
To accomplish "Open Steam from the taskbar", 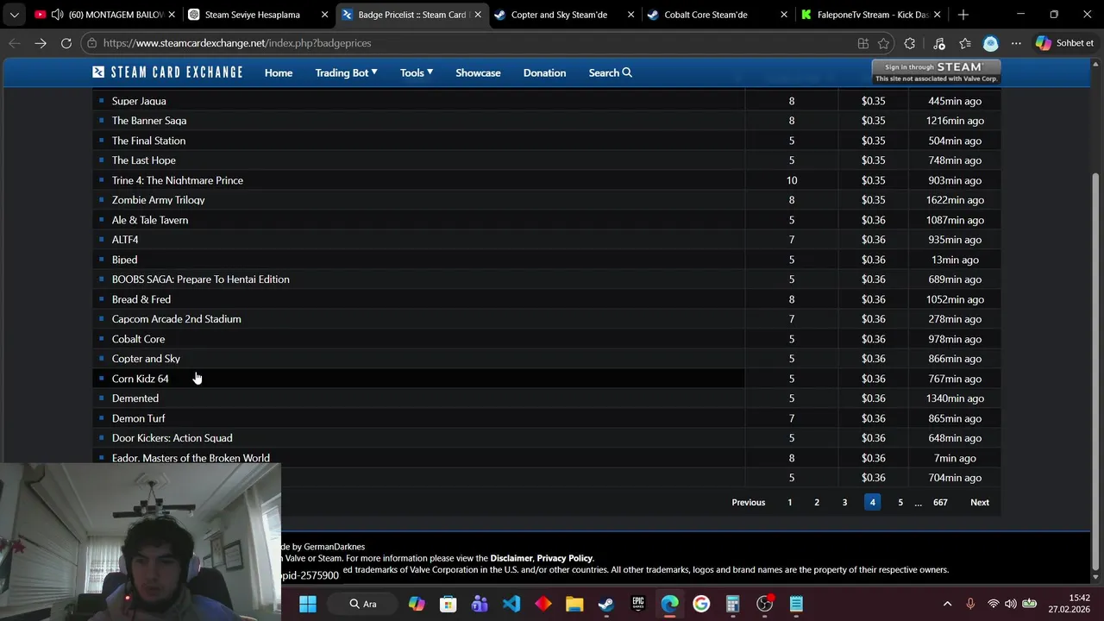I will click(606, 604).
